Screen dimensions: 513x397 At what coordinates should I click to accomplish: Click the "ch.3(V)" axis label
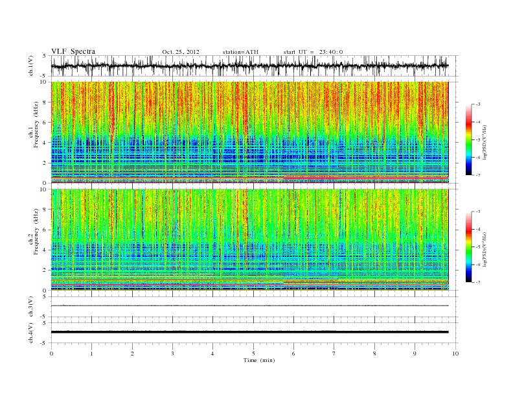(x=31, y=306)
